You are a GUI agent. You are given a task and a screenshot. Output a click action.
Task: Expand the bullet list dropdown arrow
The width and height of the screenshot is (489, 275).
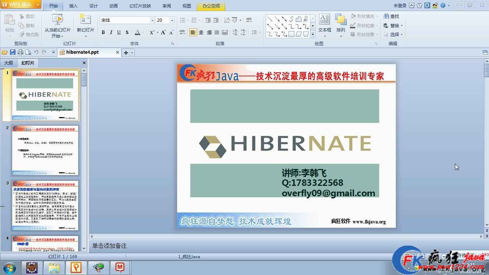pyautogui.click(x=188, y=20)
